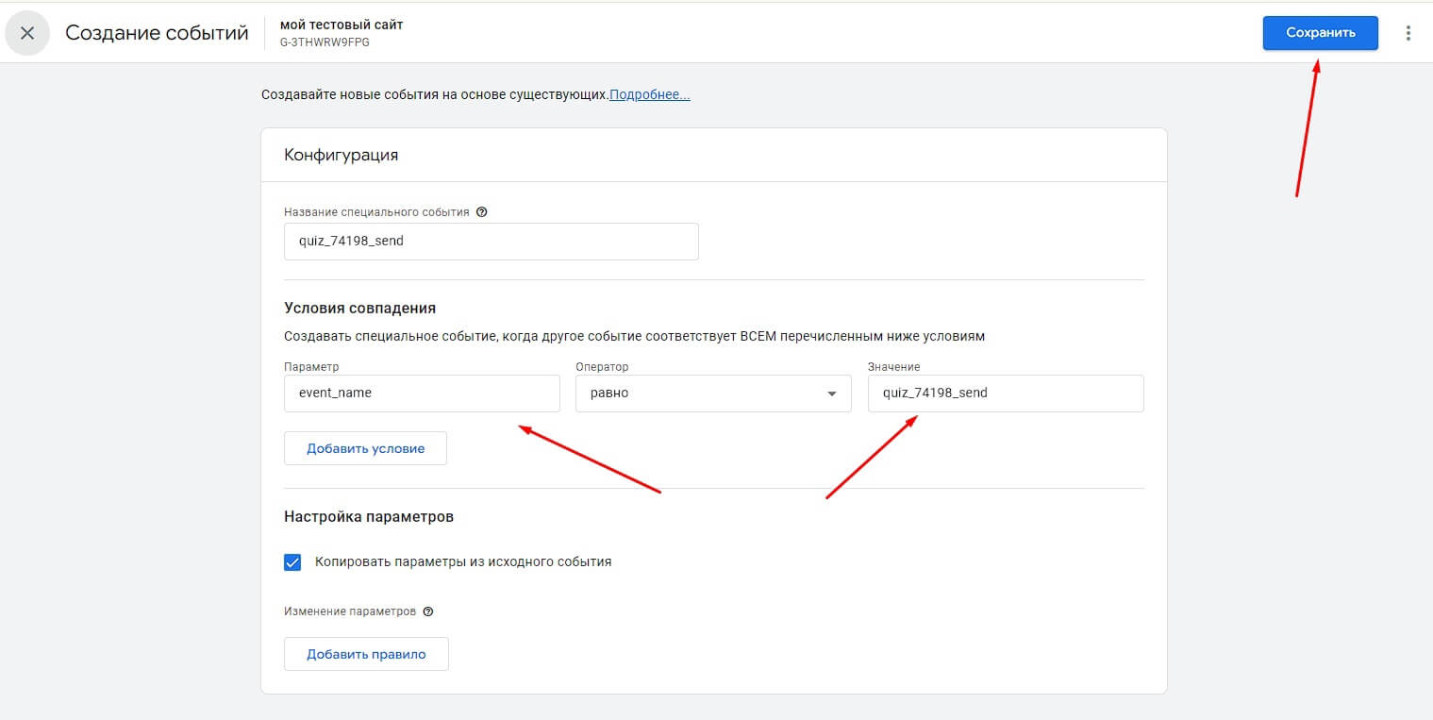This screenshot has height=720, width=1433.
Task: Click the Значение field with quiz_74198_send
Action: [1005, 393]
